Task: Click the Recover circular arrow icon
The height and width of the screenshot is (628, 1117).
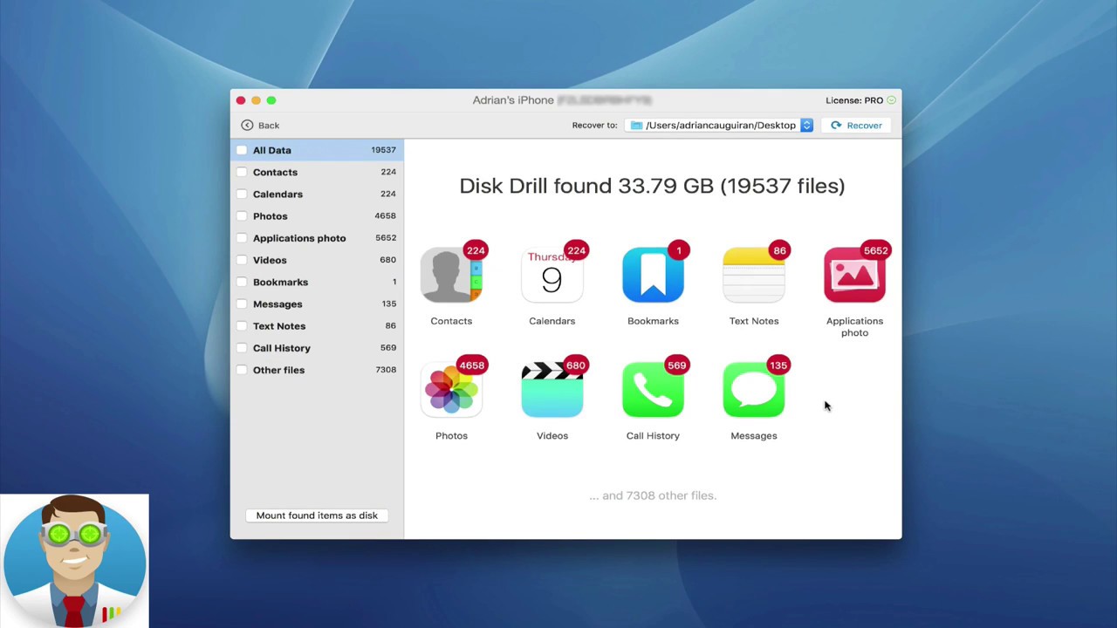Action: click(836, 126)
